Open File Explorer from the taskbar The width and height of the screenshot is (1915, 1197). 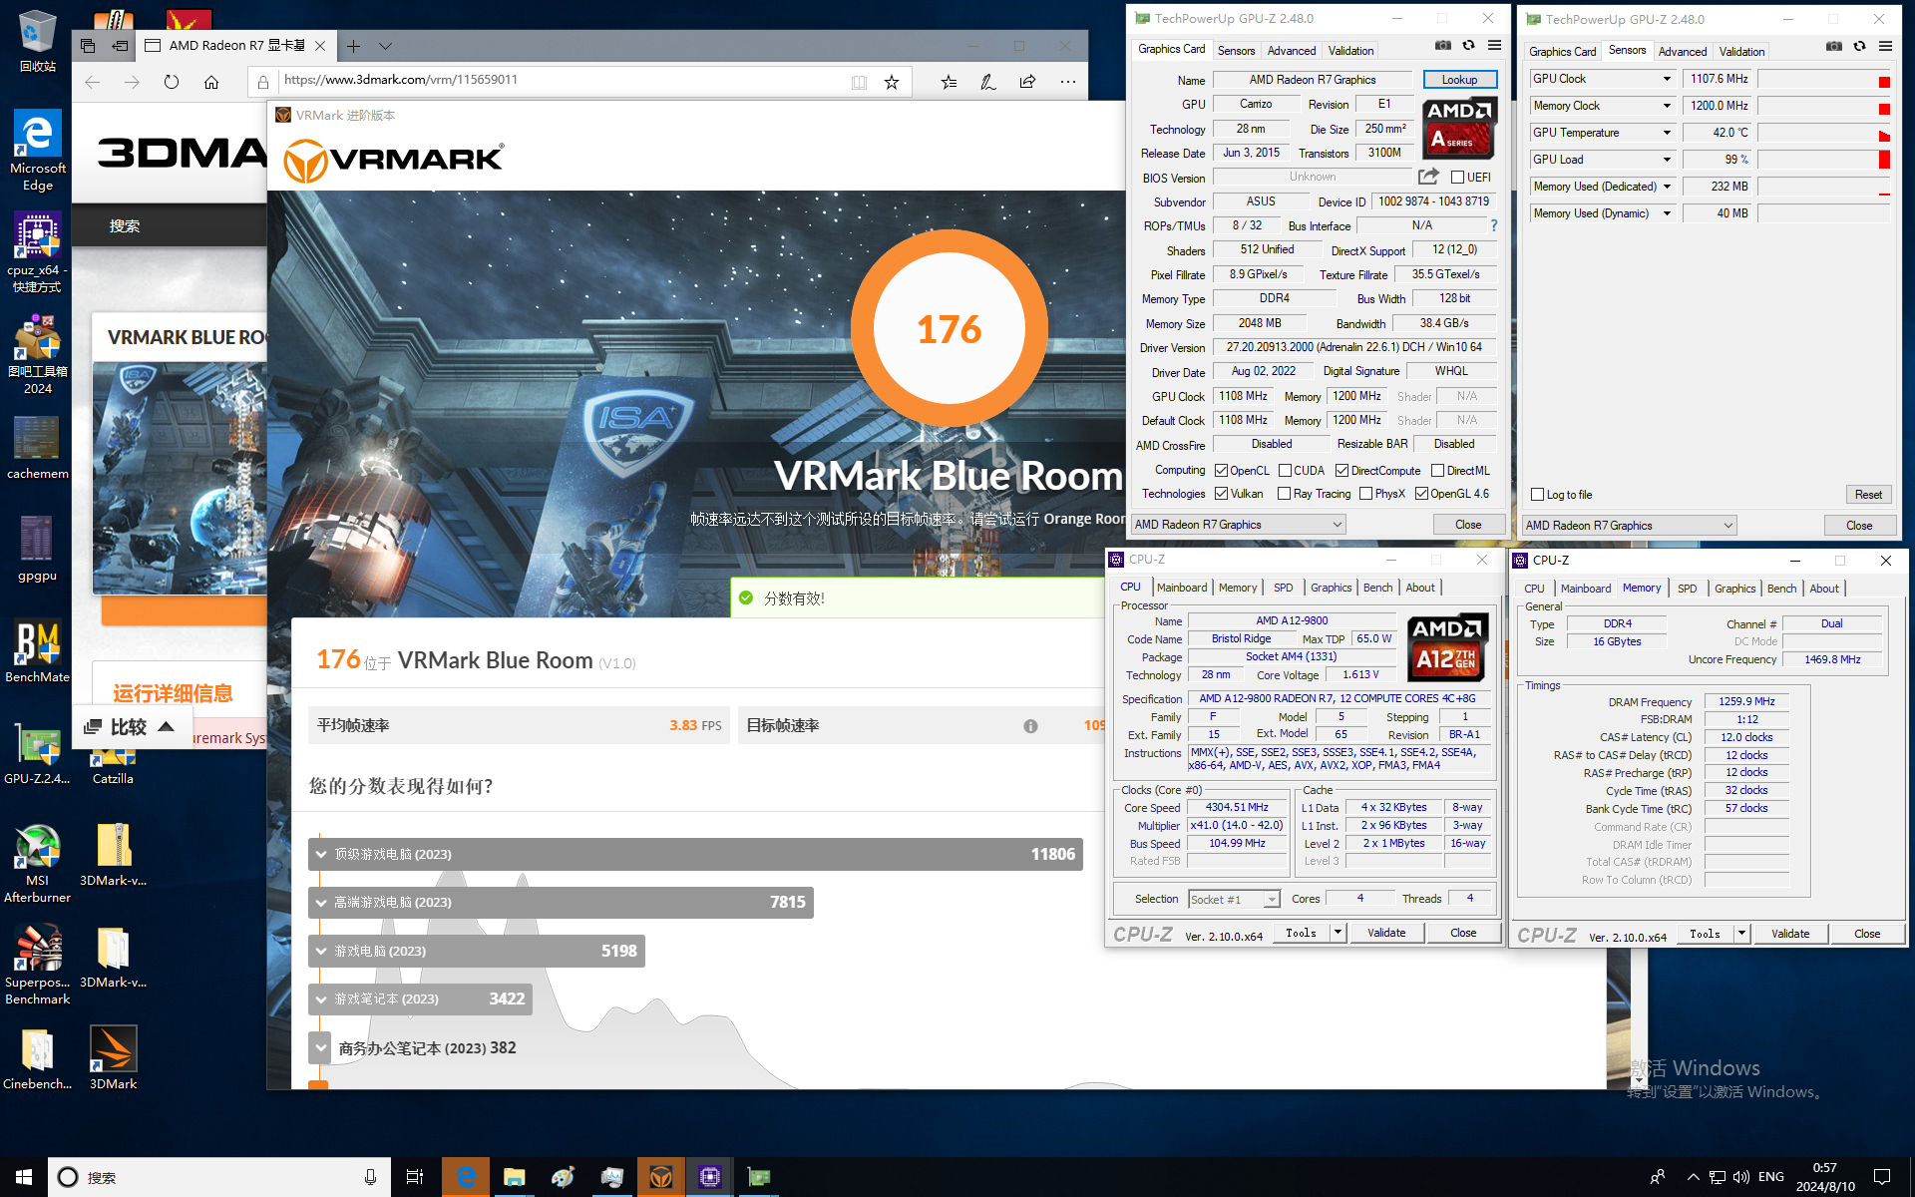(x=515, y=1177)
